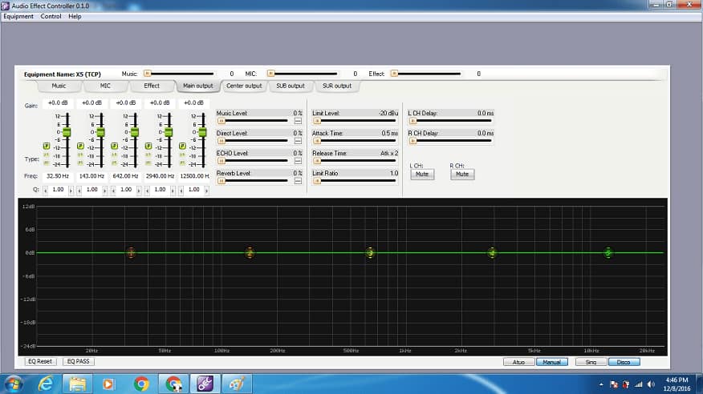Click the 32.50 Hz gain fader knob
The width and height of the screenshot is (703, 394).
[x=67, y=132]
